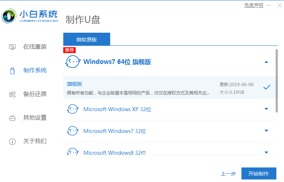Viewport: 284px width, 182px height.
Task: Open the 在线重装 sidebar menu item
Action: click(x=35, y=47)
